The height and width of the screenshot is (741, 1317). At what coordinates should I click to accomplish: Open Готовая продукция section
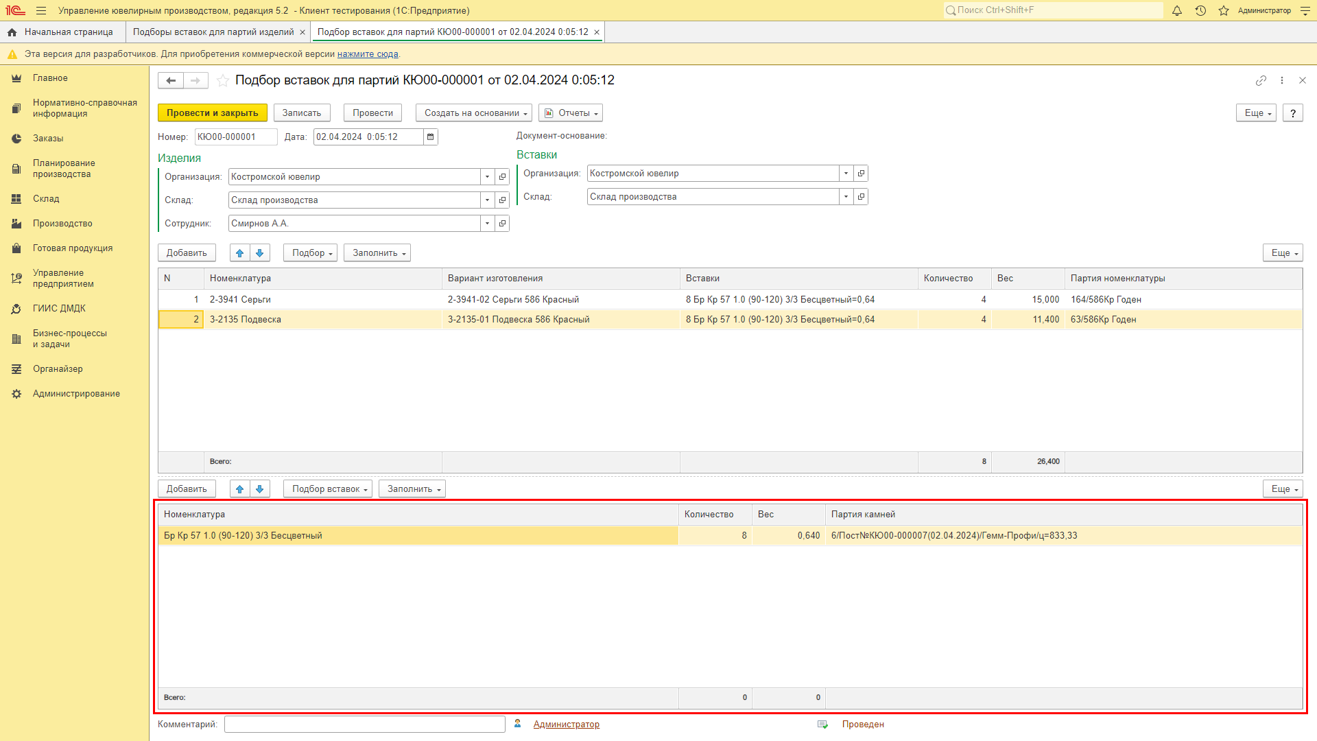tap(73, 248)
